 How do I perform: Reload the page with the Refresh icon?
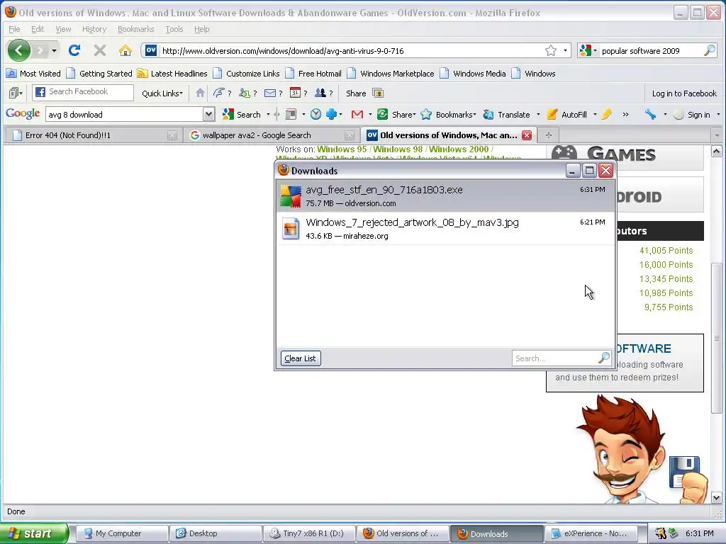pyautogui.click(x=74, y=50)
